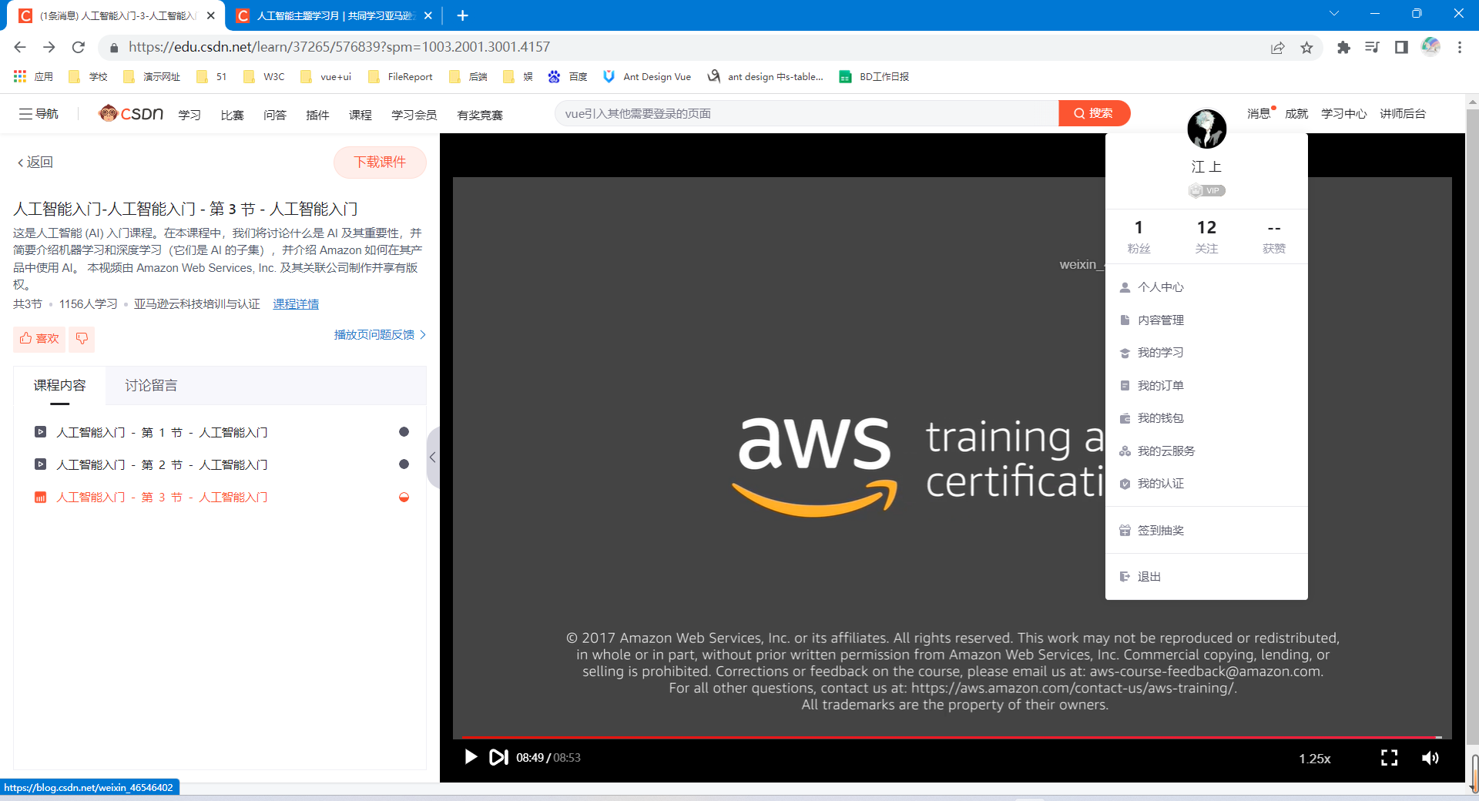Click the 喜欢 like button

39,338
